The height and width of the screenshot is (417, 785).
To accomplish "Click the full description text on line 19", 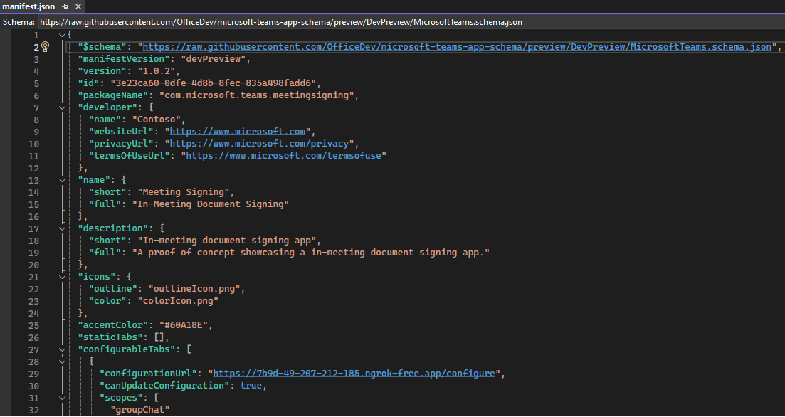I will click(310, 253).
